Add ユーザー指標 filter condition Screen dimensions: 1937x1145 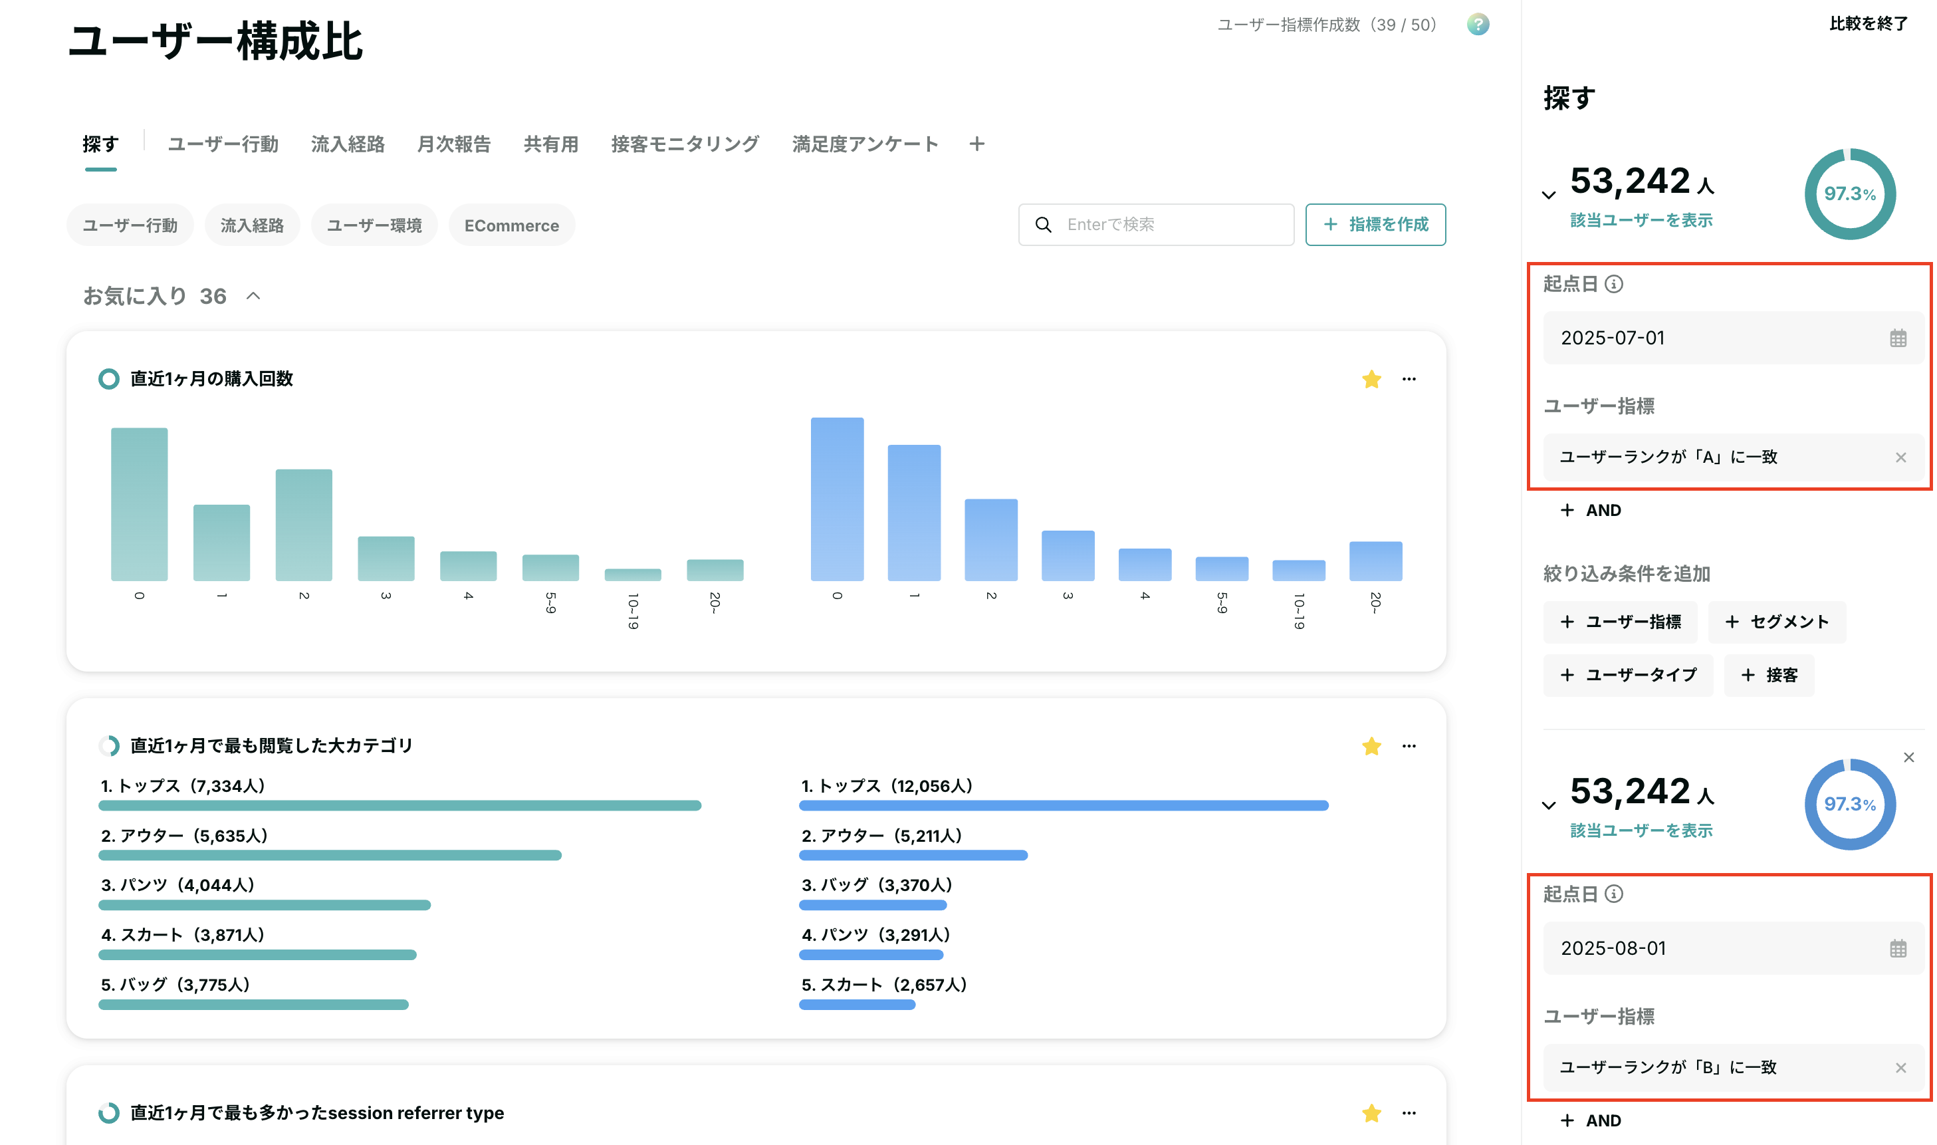1620,622
